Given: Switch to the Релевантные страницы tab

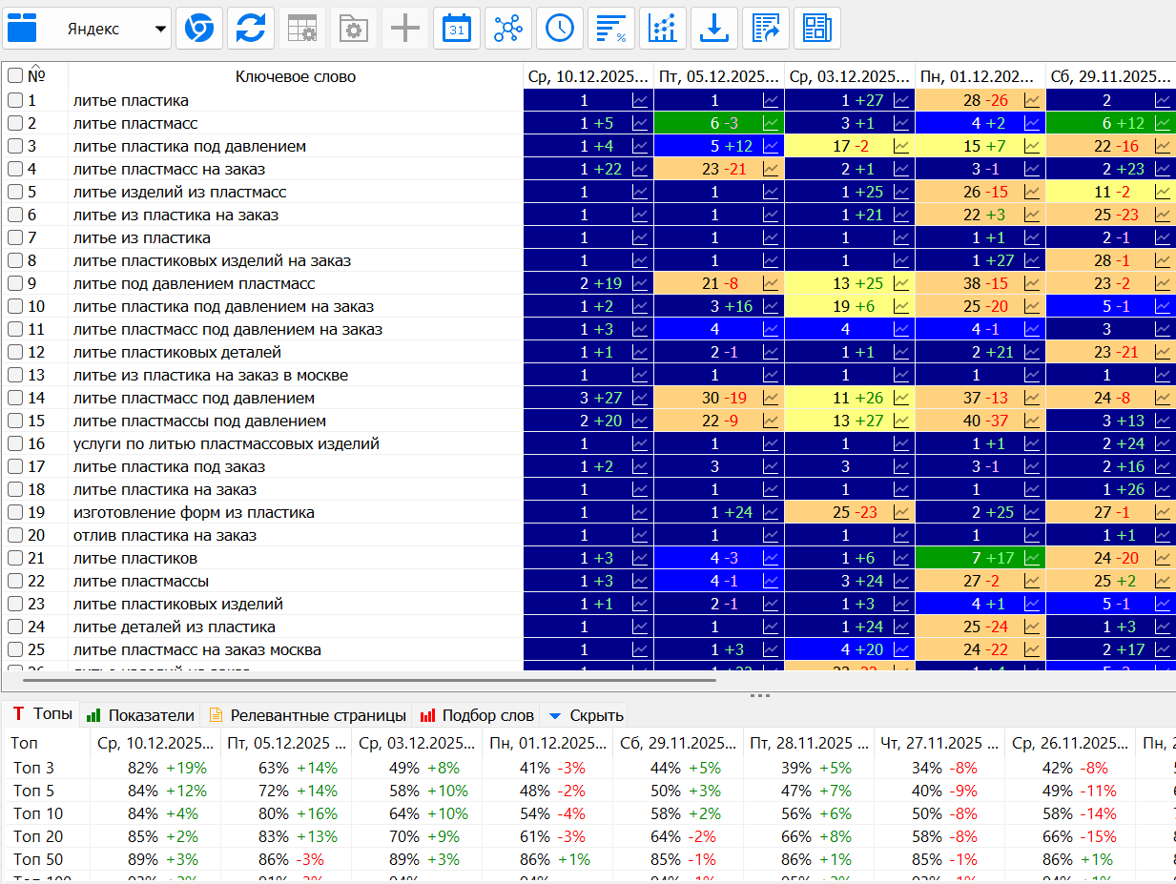Looking at the screenshot, I should pos(307,715).
